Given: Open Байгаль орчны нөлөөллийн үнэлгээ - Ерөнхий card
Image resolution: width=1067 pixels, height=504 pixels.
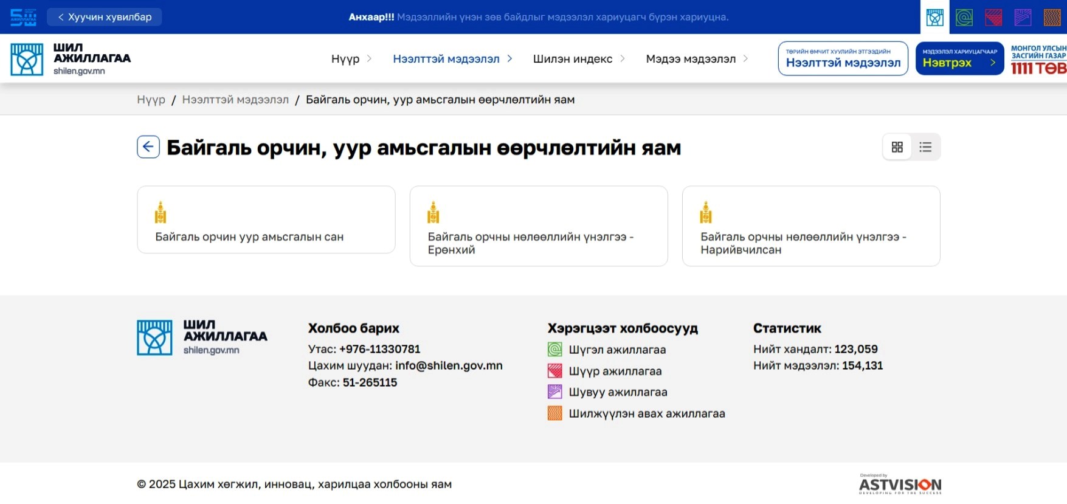Looking at the screenshot, I should coord(538,226).
